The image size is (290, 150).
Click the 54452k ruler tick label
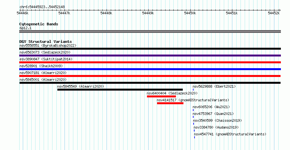tap(274, 13)
